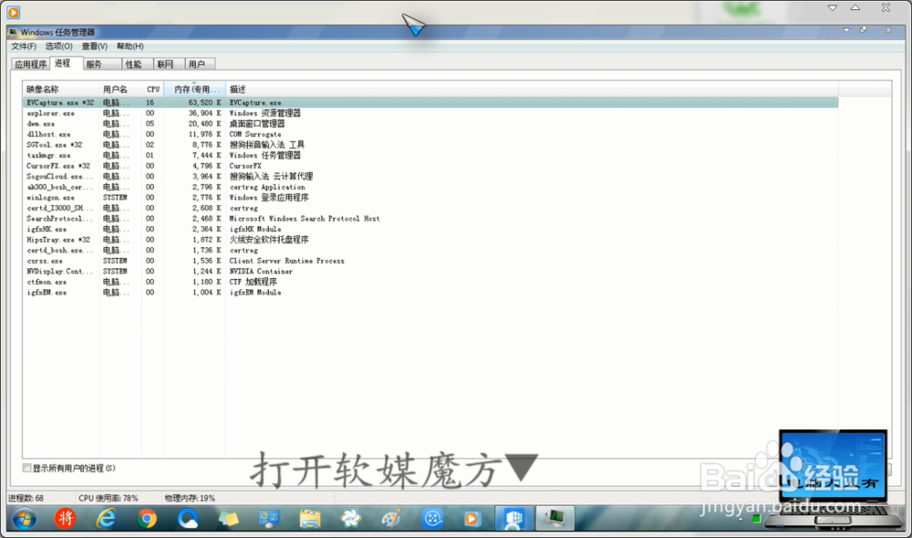Select the certd_bosh.exe process row
The image size is (912, 538).
(430, 250)
